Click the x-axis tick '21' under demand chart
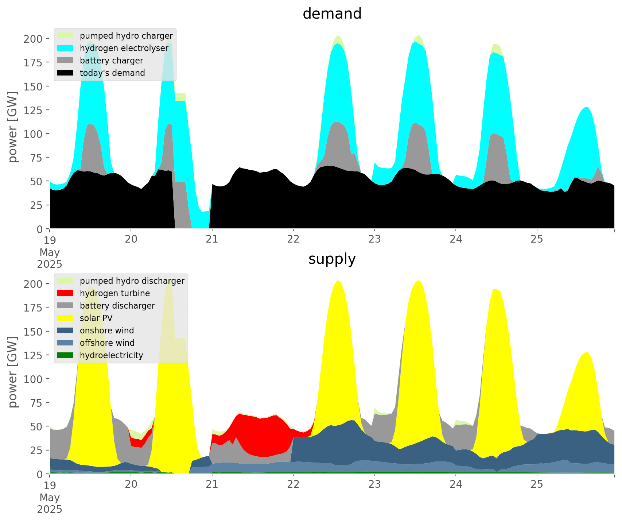 (x=212, y=239)
